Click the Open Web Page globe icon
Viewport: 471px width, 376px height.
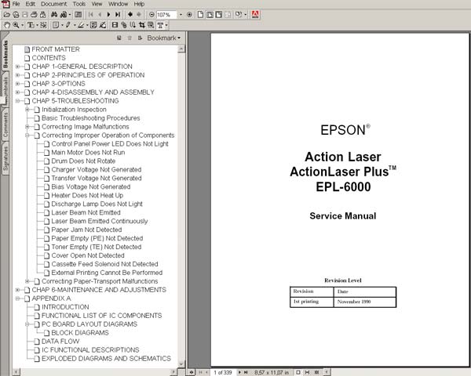coord(16,14)
